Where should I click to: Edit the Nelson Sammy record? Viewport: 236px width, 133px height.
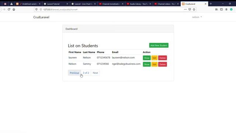(x=155, y=64)
